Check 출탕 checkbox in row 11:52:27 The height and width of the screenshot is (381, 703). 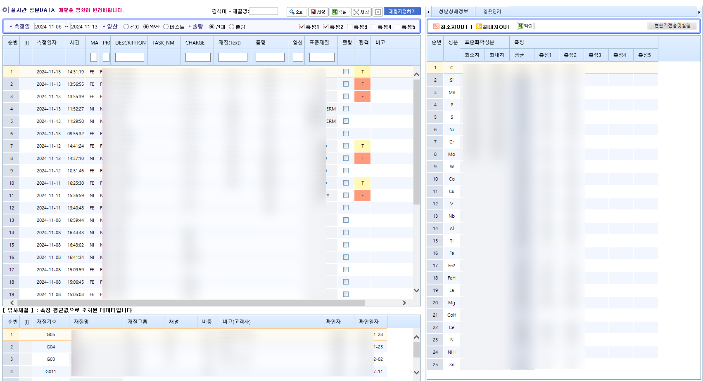(x=346, y=109)
